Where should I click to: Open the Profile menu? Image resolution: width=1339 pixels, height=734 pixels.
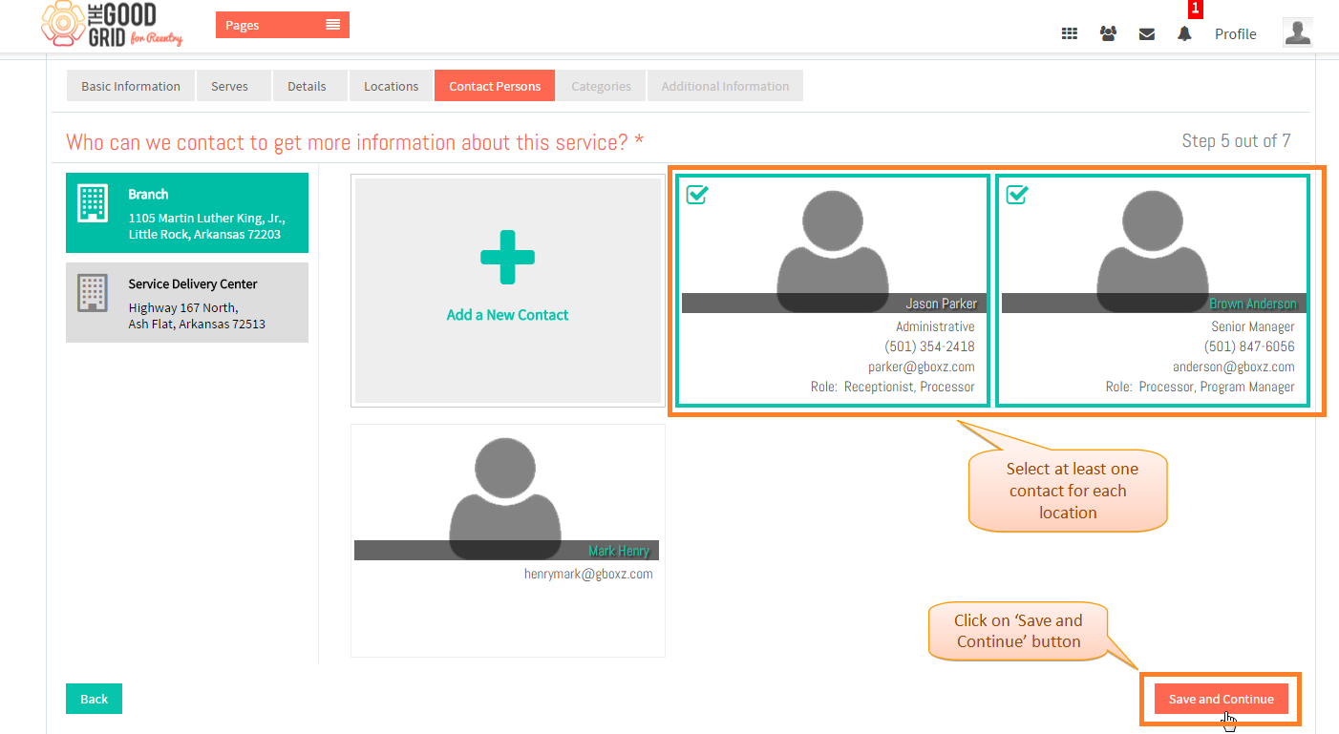tap(1235, 33)
